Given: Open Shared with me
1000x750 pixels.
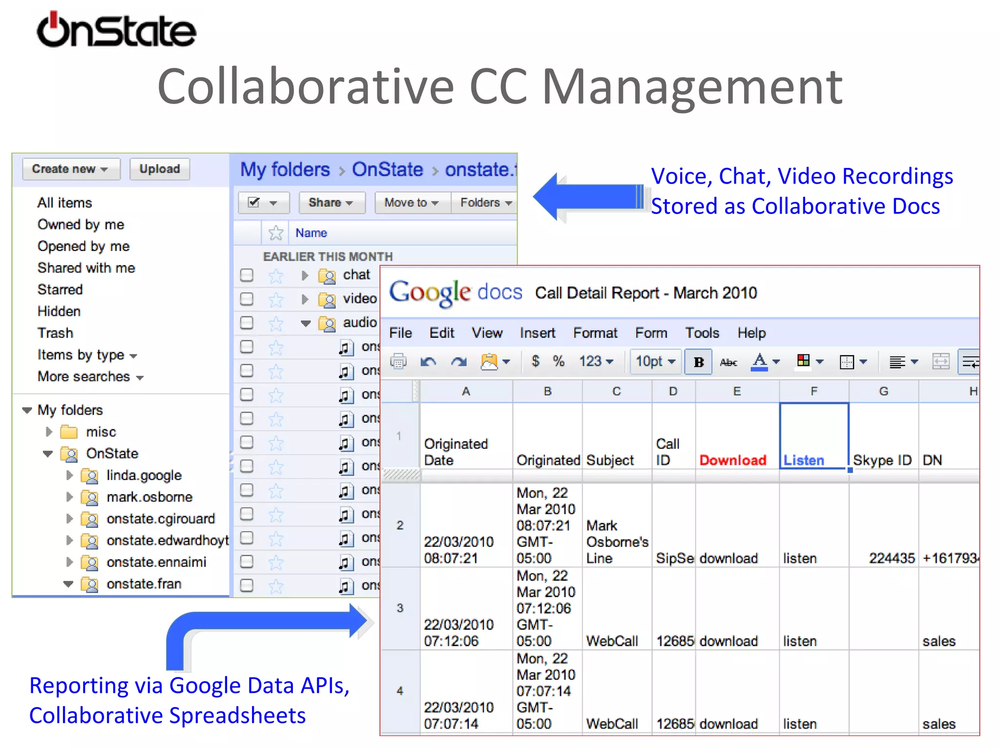Looking at the screenshot, I should click(x=86, y=268).
